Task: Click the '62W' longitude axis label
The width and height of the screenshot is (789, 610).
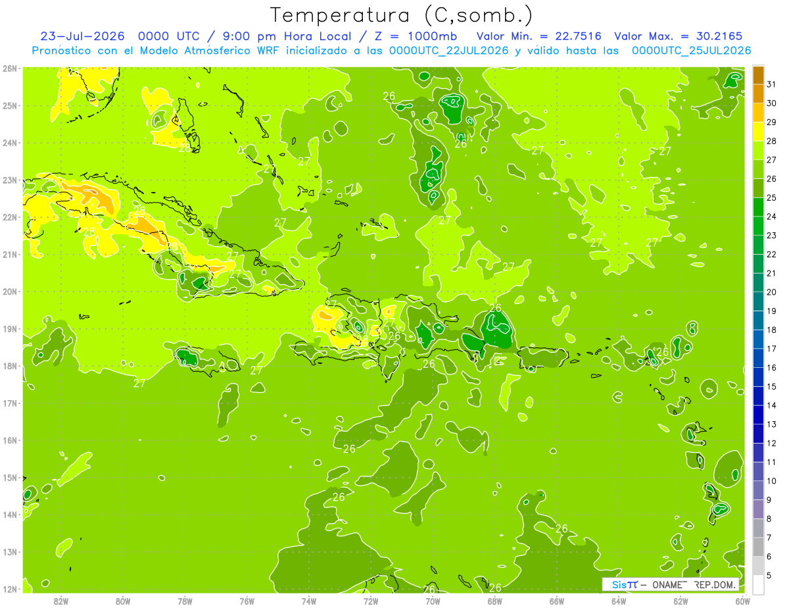Action: (x=681, y=601)
